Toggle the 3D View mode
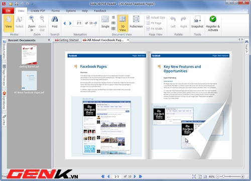 (x=122, y=23)
